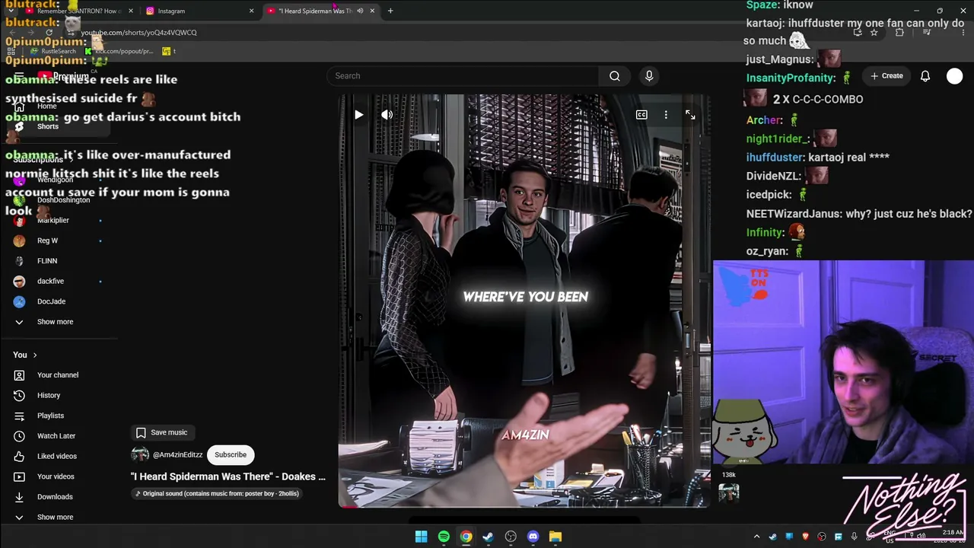Open YouTube notifications bell
Image resolution: width=974 pixels, height=548 pixels.
(x=925, y=76)
